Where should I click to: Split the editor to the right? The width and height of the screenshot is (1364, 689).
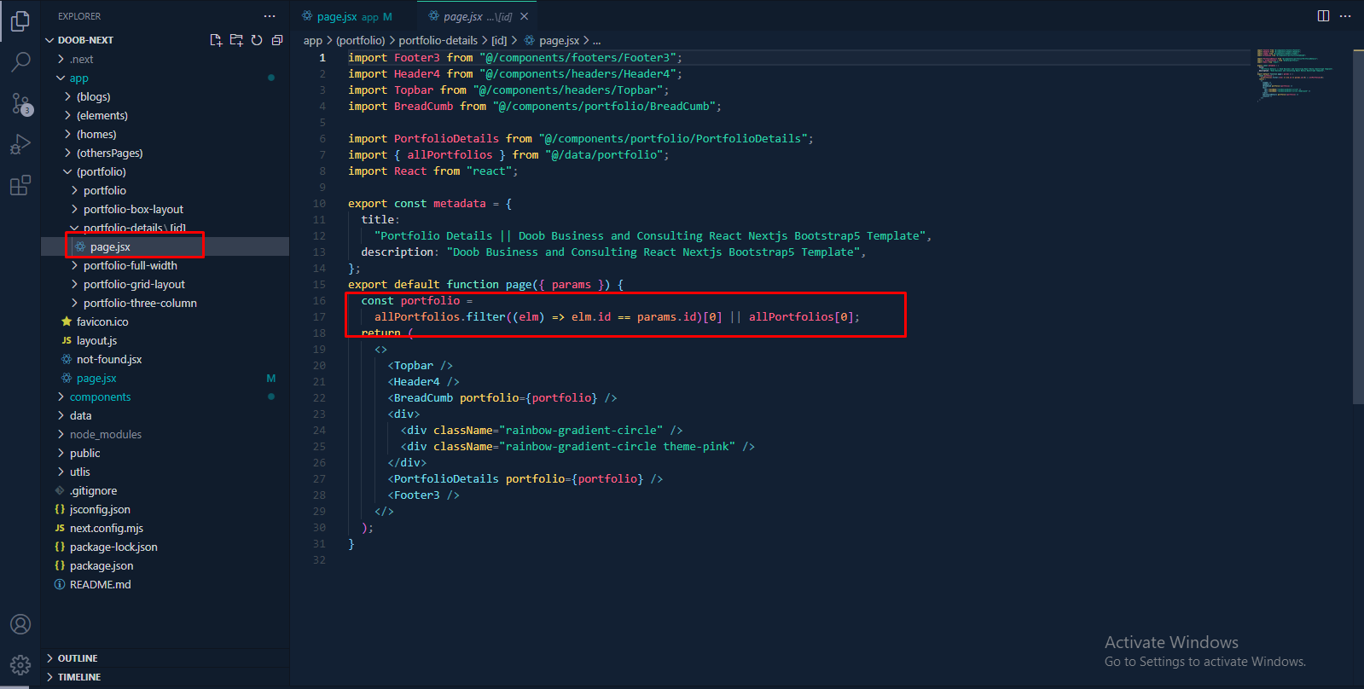pyautogui.click(x=1323, y=16)
